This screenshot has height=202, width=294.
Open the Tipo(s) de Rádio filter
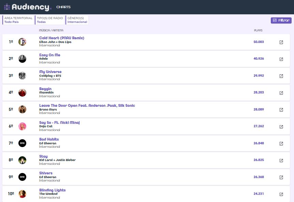tap(50, 20)
